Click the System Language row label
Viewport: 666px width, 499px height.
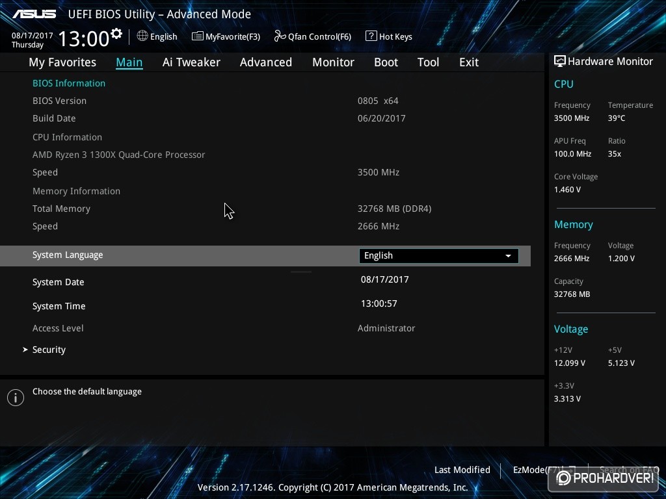(x=68, y=255)
